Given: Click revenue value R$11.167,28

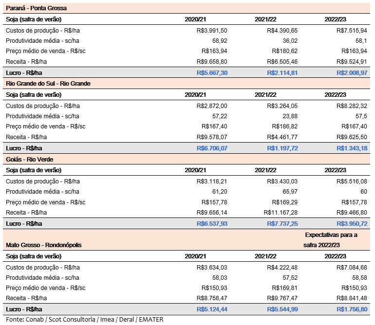Looking at the screenshot, I should pos(280,213).
